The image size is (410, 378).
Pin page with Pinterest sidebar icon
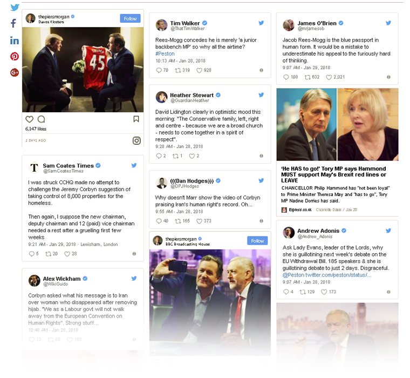pyautogui.click(x=15, y=56)
